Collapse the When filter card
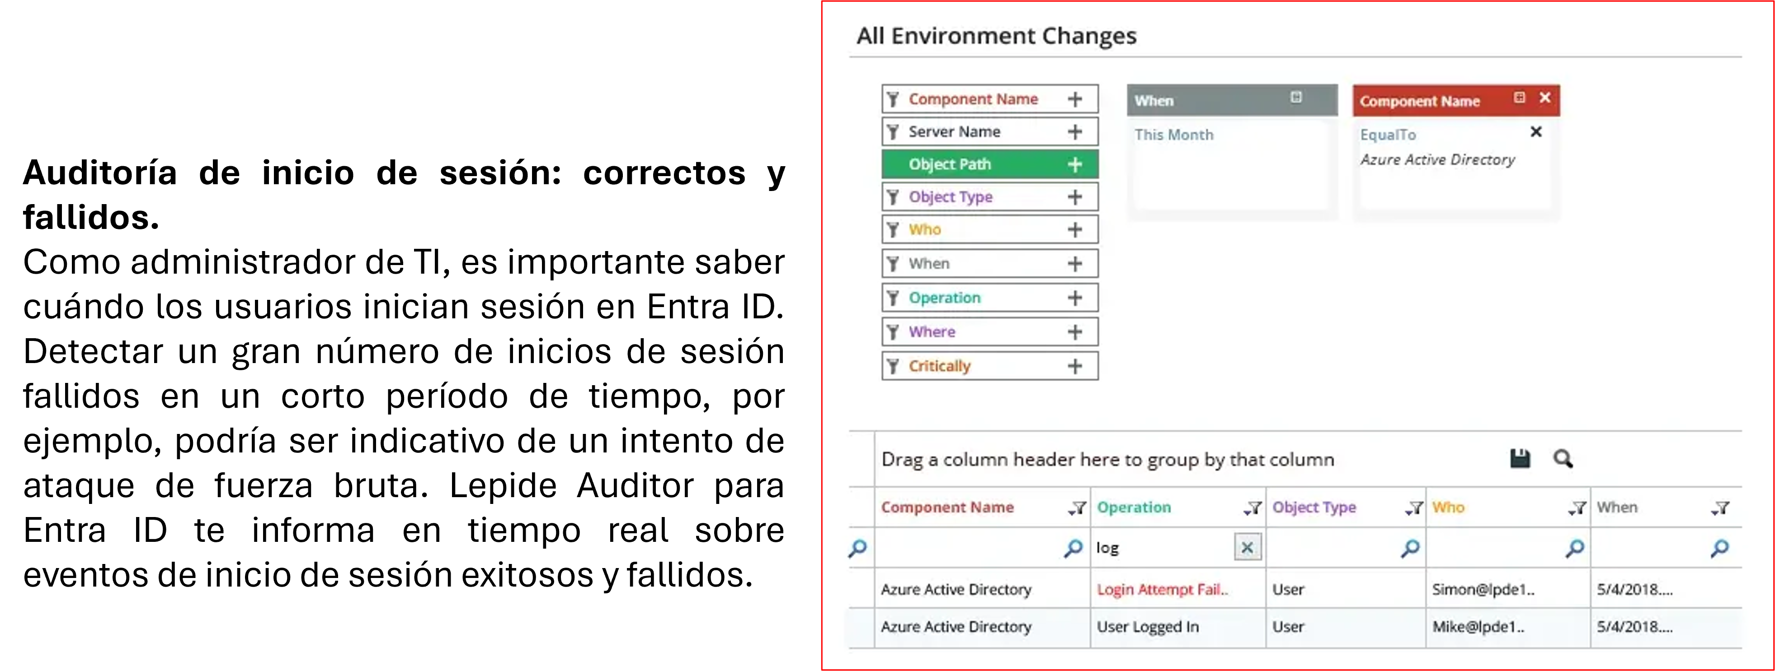 [1296, 97]
